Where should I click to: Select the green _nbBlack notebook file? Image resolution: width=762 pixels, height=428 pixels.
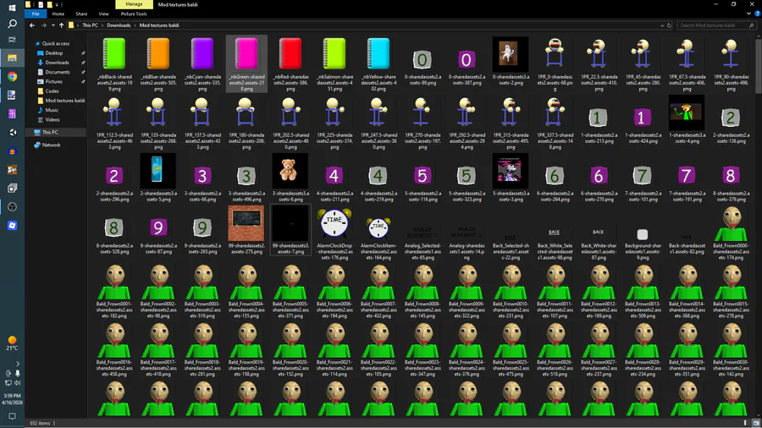point(114,64)
